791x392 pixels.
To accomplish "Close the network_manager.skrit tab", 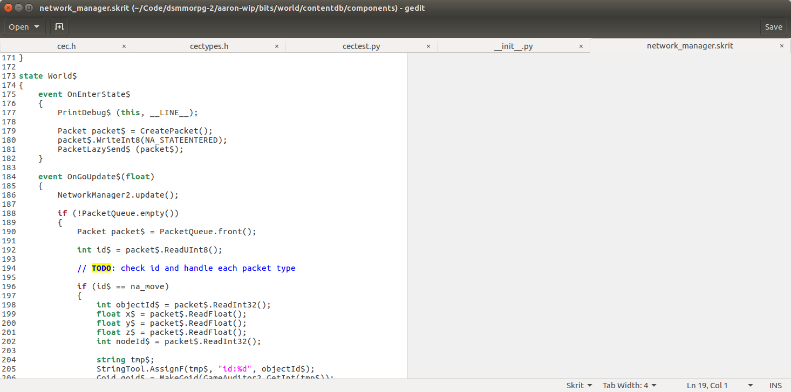I will (781, 46).
